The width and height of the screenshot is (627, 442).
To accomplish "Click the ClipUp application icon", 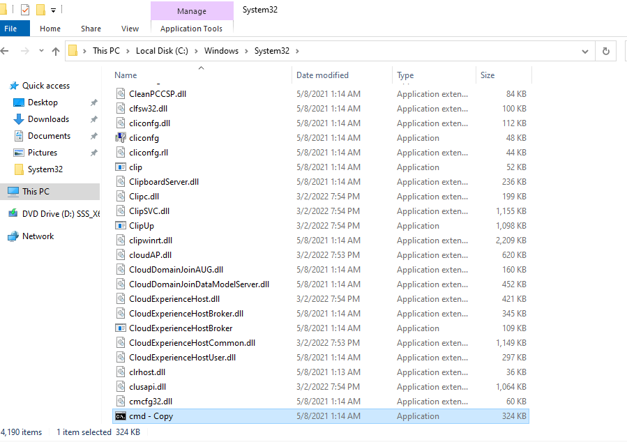I will pos(121,226).
